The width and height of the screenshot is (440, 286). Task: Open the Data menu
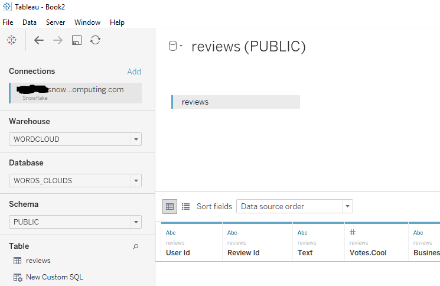coord(30,22)
